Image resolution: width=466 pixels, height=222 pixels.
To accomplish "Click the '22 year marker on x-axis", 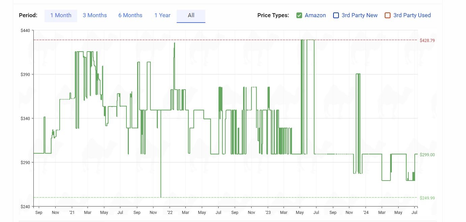I will tap(170, 213).
